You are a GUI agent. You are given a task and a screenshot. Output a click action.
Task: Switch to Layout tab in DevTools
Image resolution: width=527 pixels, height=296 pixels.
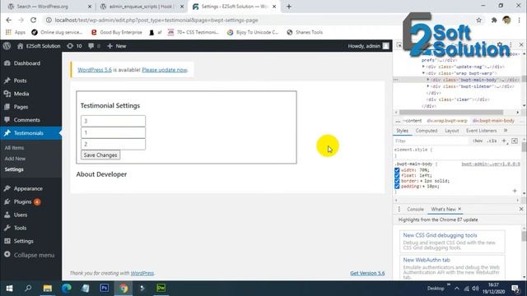pyautogui.click(x=452, y=131)
